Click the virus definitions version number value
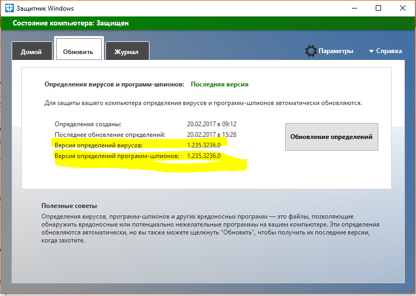This screenshot has width=416, height=296. click(x=203, y=145)
